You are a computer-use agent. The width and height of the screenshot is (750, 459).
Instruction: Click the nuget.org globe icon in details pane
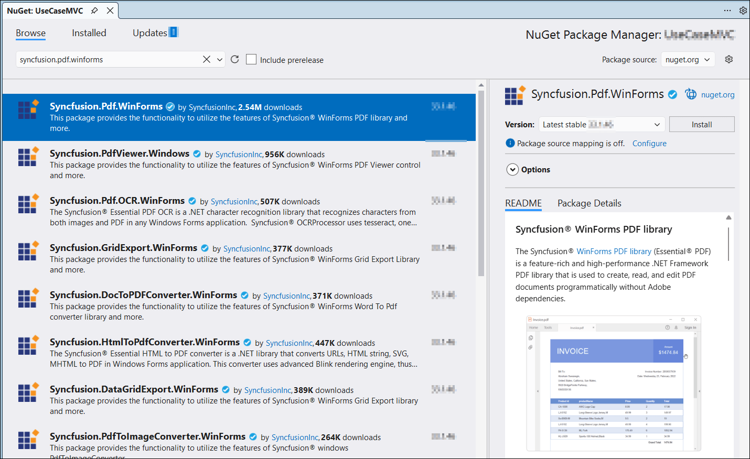pos(691,94)
